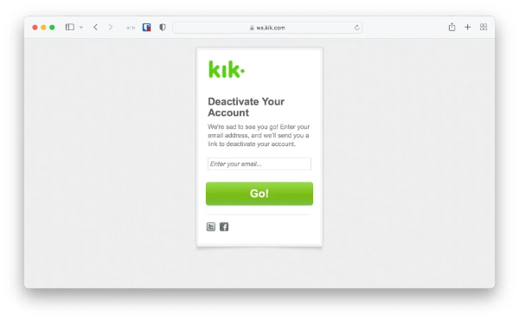Go forward to the next page

pyautogui.click(x=111, y=27)
